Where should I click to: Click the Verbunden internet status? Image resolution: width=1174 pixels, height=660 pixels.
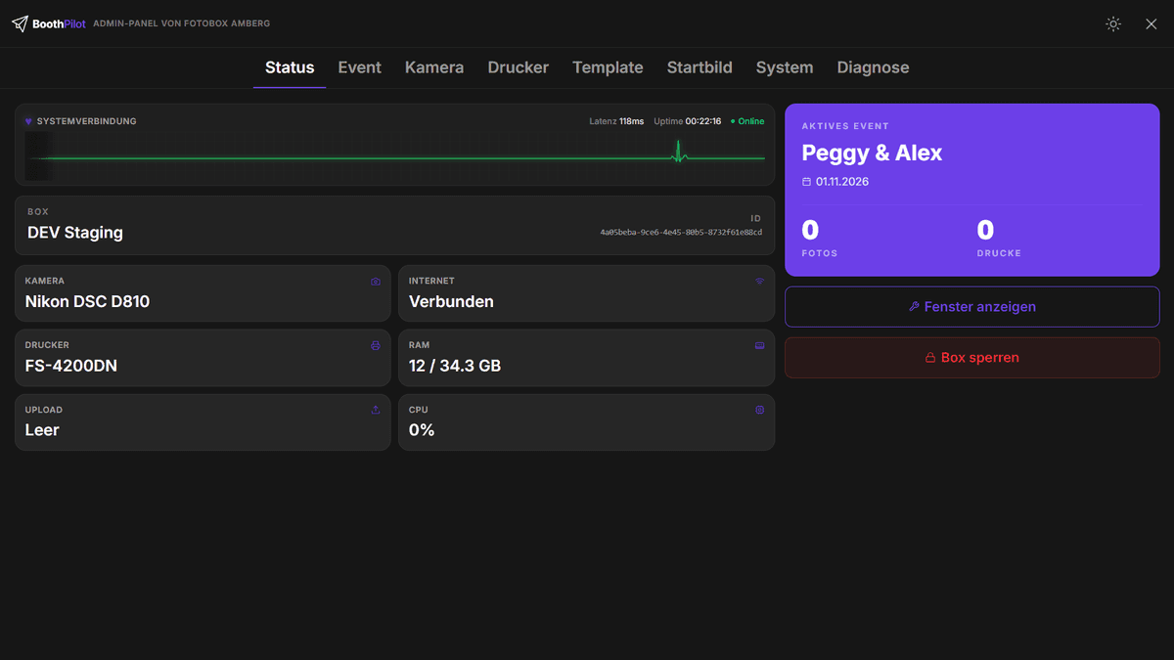pos(451,302)
